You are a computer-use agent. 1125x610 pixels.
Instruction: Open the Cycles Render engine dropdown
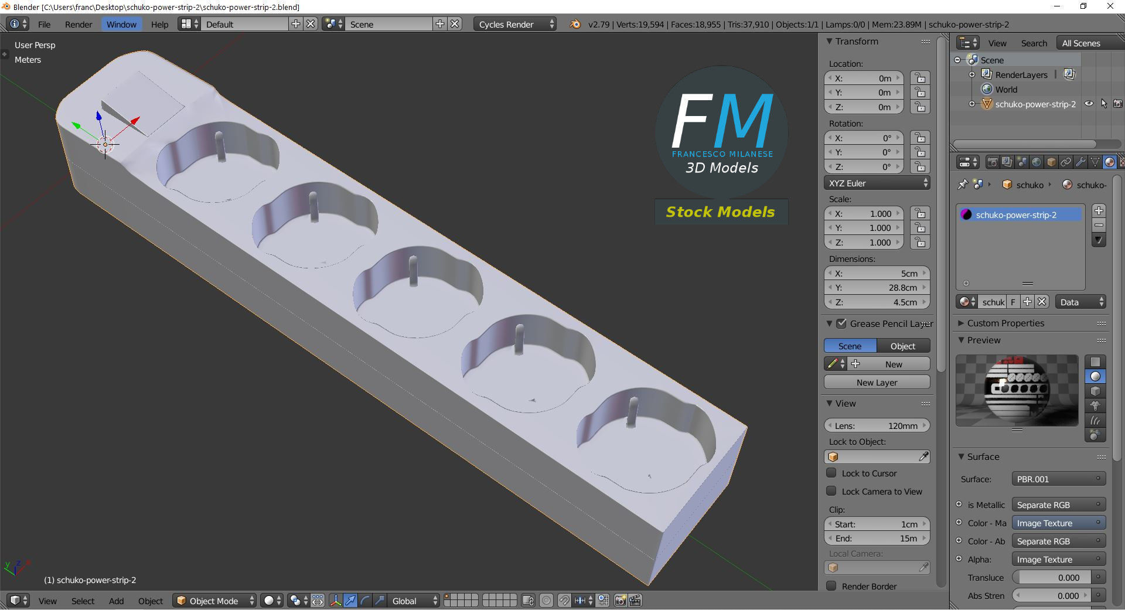515,24
